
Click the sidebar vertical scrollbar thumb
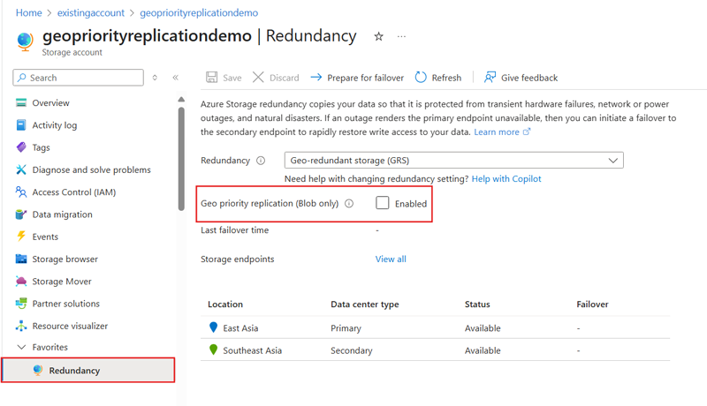point(181,159)
